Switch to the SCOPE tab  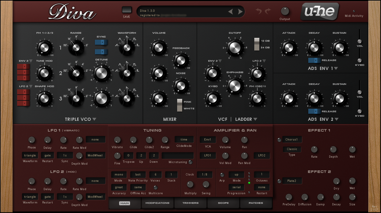pyautogui.click(x=223, y=203)
